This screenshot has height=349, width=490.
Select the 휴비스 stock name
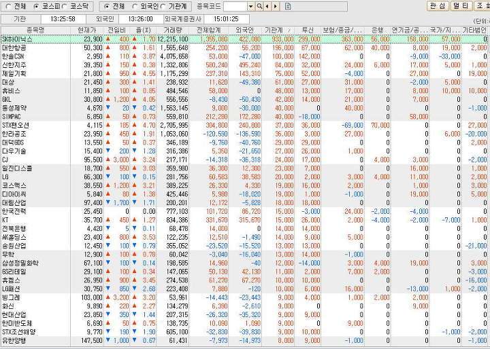pyautogui.click(x=12, y=91)
